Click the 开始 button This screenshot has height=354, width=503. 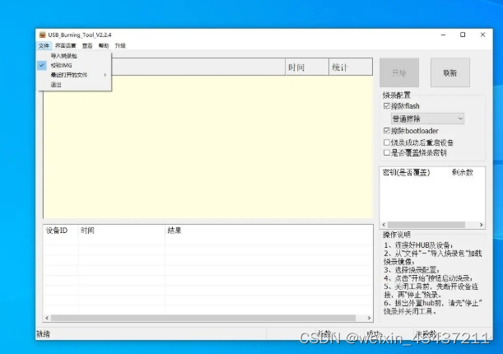pyautogui.click(x=399, y=72)
